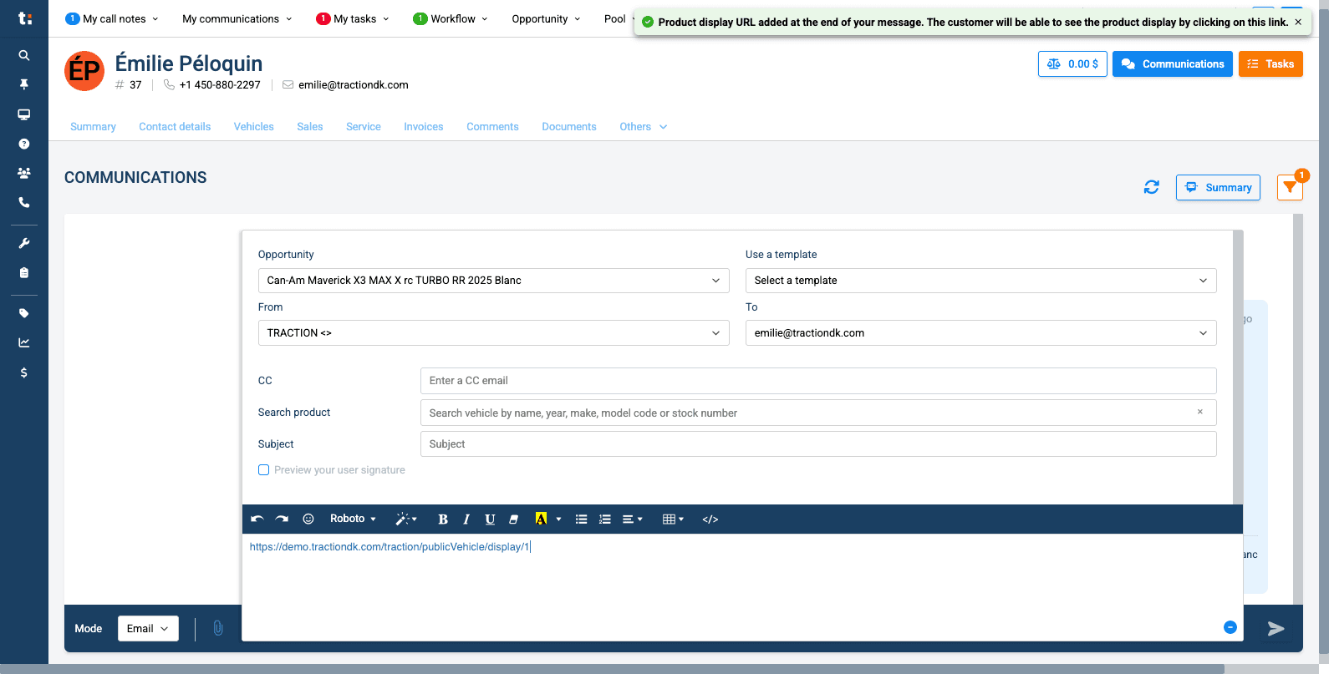Open the wrench service icon in sidebar
This screenshot has height=674, width=1329.
coord(24,243)
